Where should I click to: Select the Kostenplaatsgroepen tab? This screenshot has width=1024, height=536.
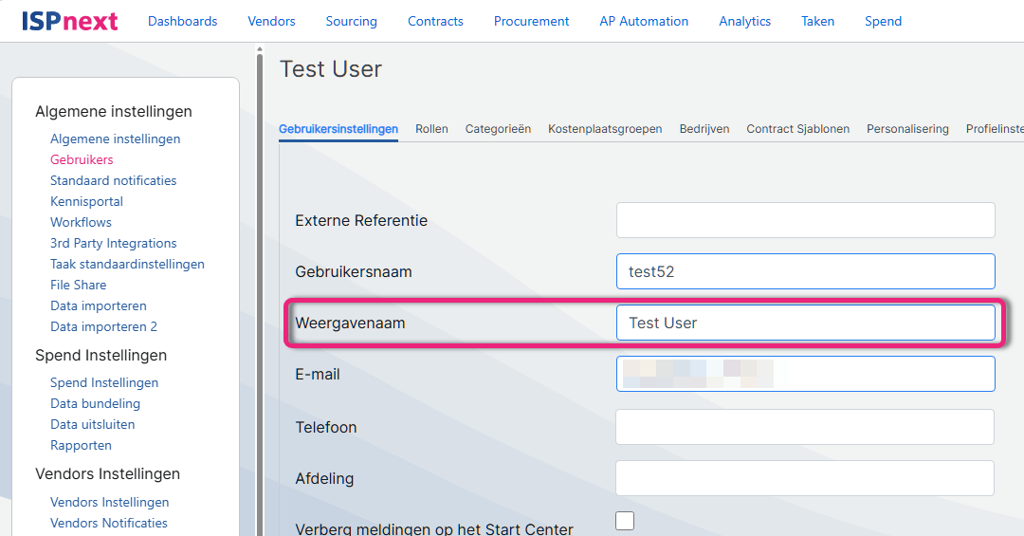[605, 129]
